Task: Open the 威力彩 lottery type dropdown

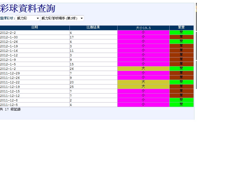Action: tap(28, 18)
